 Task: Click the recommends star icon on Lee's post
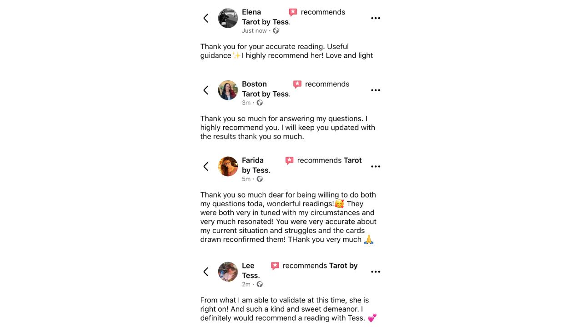tap(275, 266)
